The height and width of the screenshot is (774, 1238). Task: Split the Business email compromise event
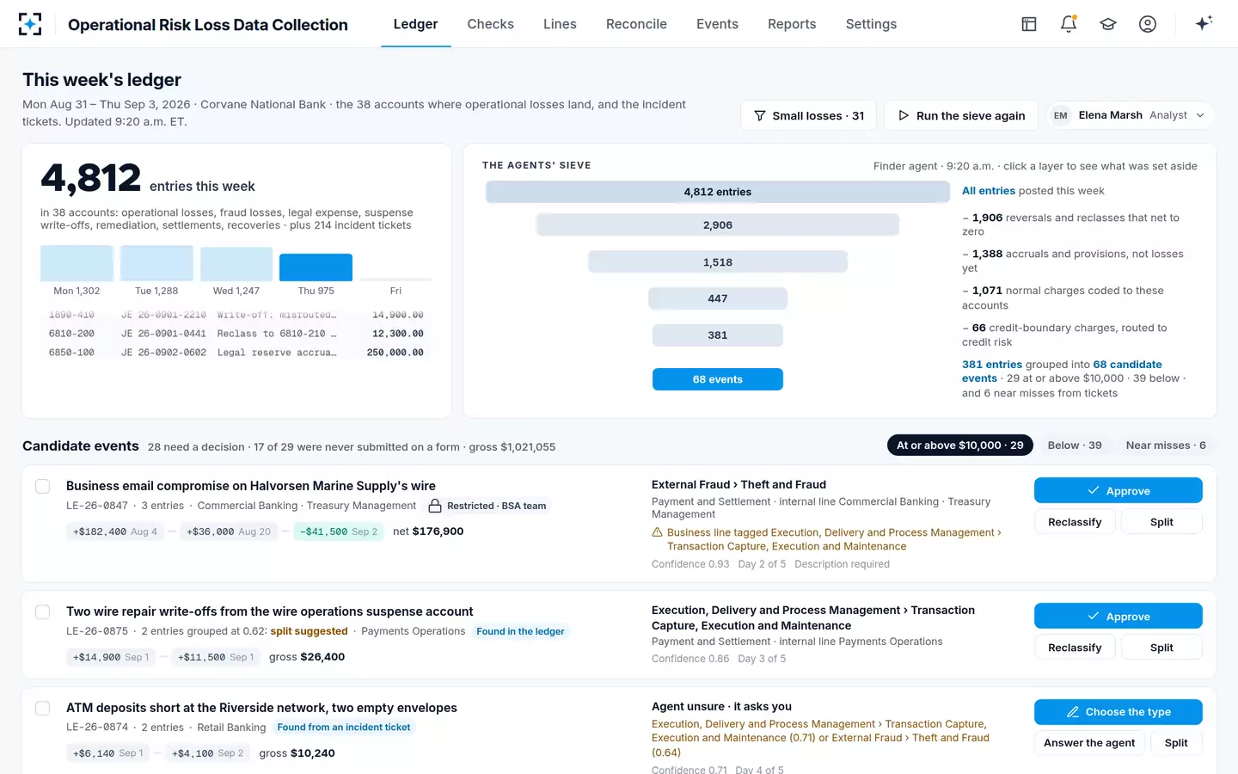pos(1161,522)
